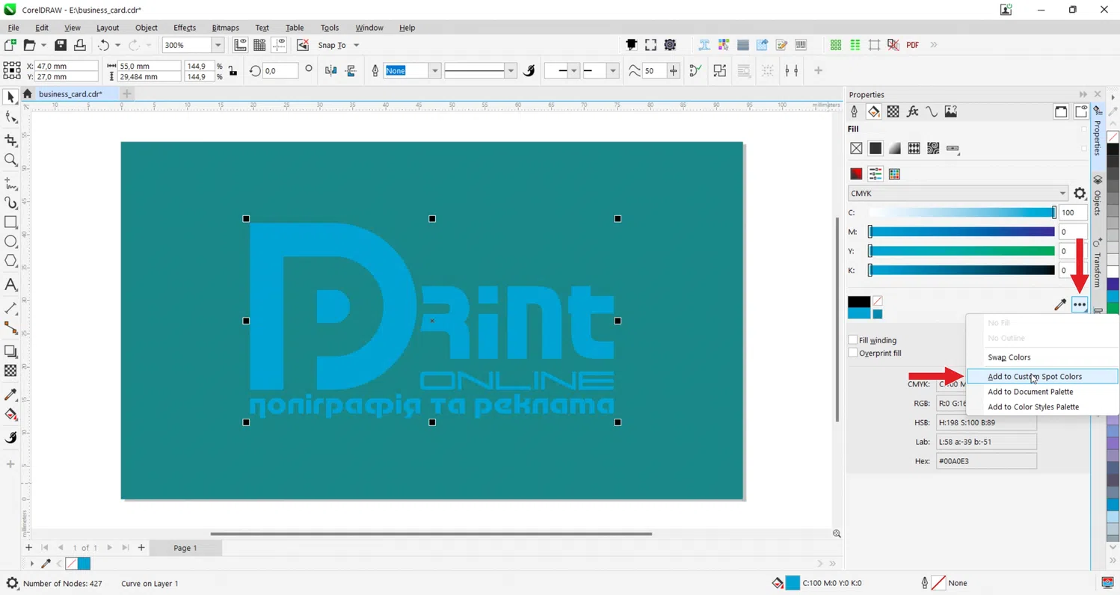This screenshot has width=1120, height=595.
Task: Toggle Properties scroll mode button
Action: pos(1061,111)
